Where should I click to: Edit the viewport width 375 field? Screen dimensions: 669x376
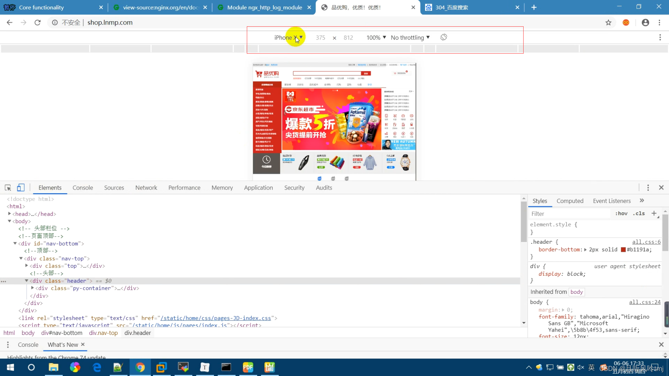(x=320, y=37)
